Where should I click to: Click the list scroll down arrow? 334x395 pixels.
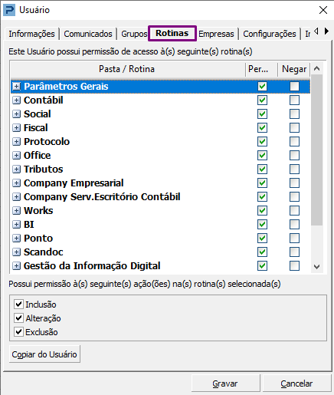pyautogui.click(x=317, y=267)
